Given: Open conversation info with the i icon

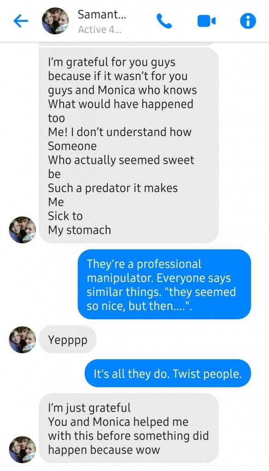Looking at the screenshot, I should pos(248,21).
